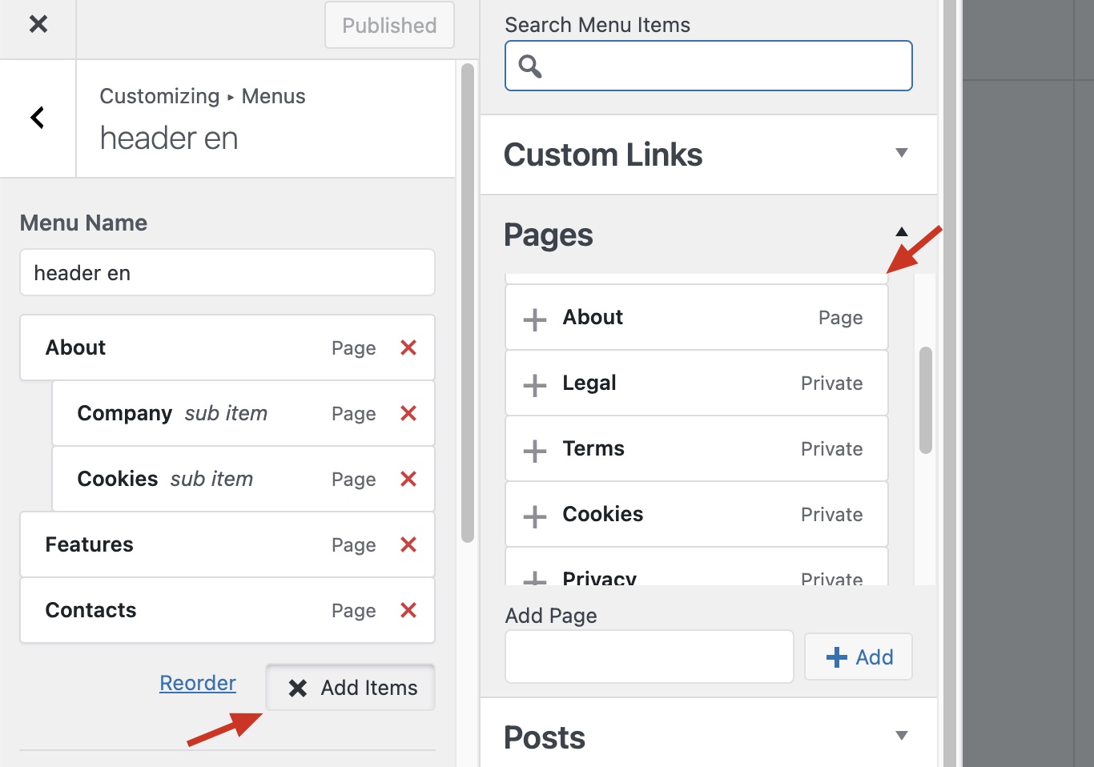Remove the Cookies sub item from menu

[408, 479]
